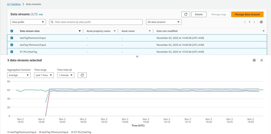Viewport: 271px width, 134px height.
Task: Open Time range Last 1 hour dropdown
Action: pyautogui.click(x=44, y=75)
